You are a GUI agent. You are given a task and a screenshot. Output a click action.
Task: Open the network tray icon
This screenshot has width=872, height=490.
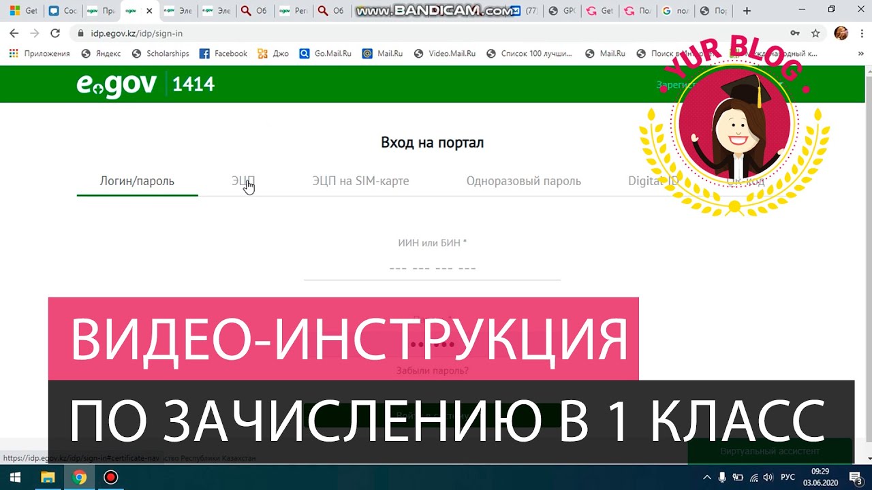[753, 477]
